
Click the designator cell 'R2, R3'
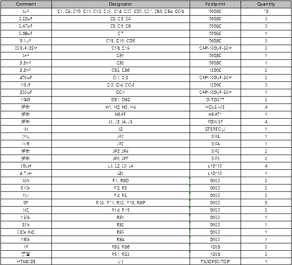coord(121,188)
